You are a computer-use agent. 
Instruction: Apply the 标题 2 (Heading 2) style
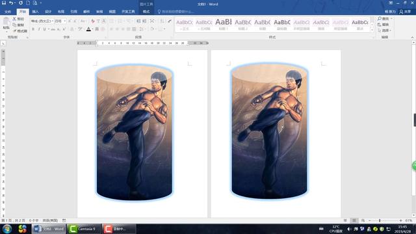pos(242,25)
